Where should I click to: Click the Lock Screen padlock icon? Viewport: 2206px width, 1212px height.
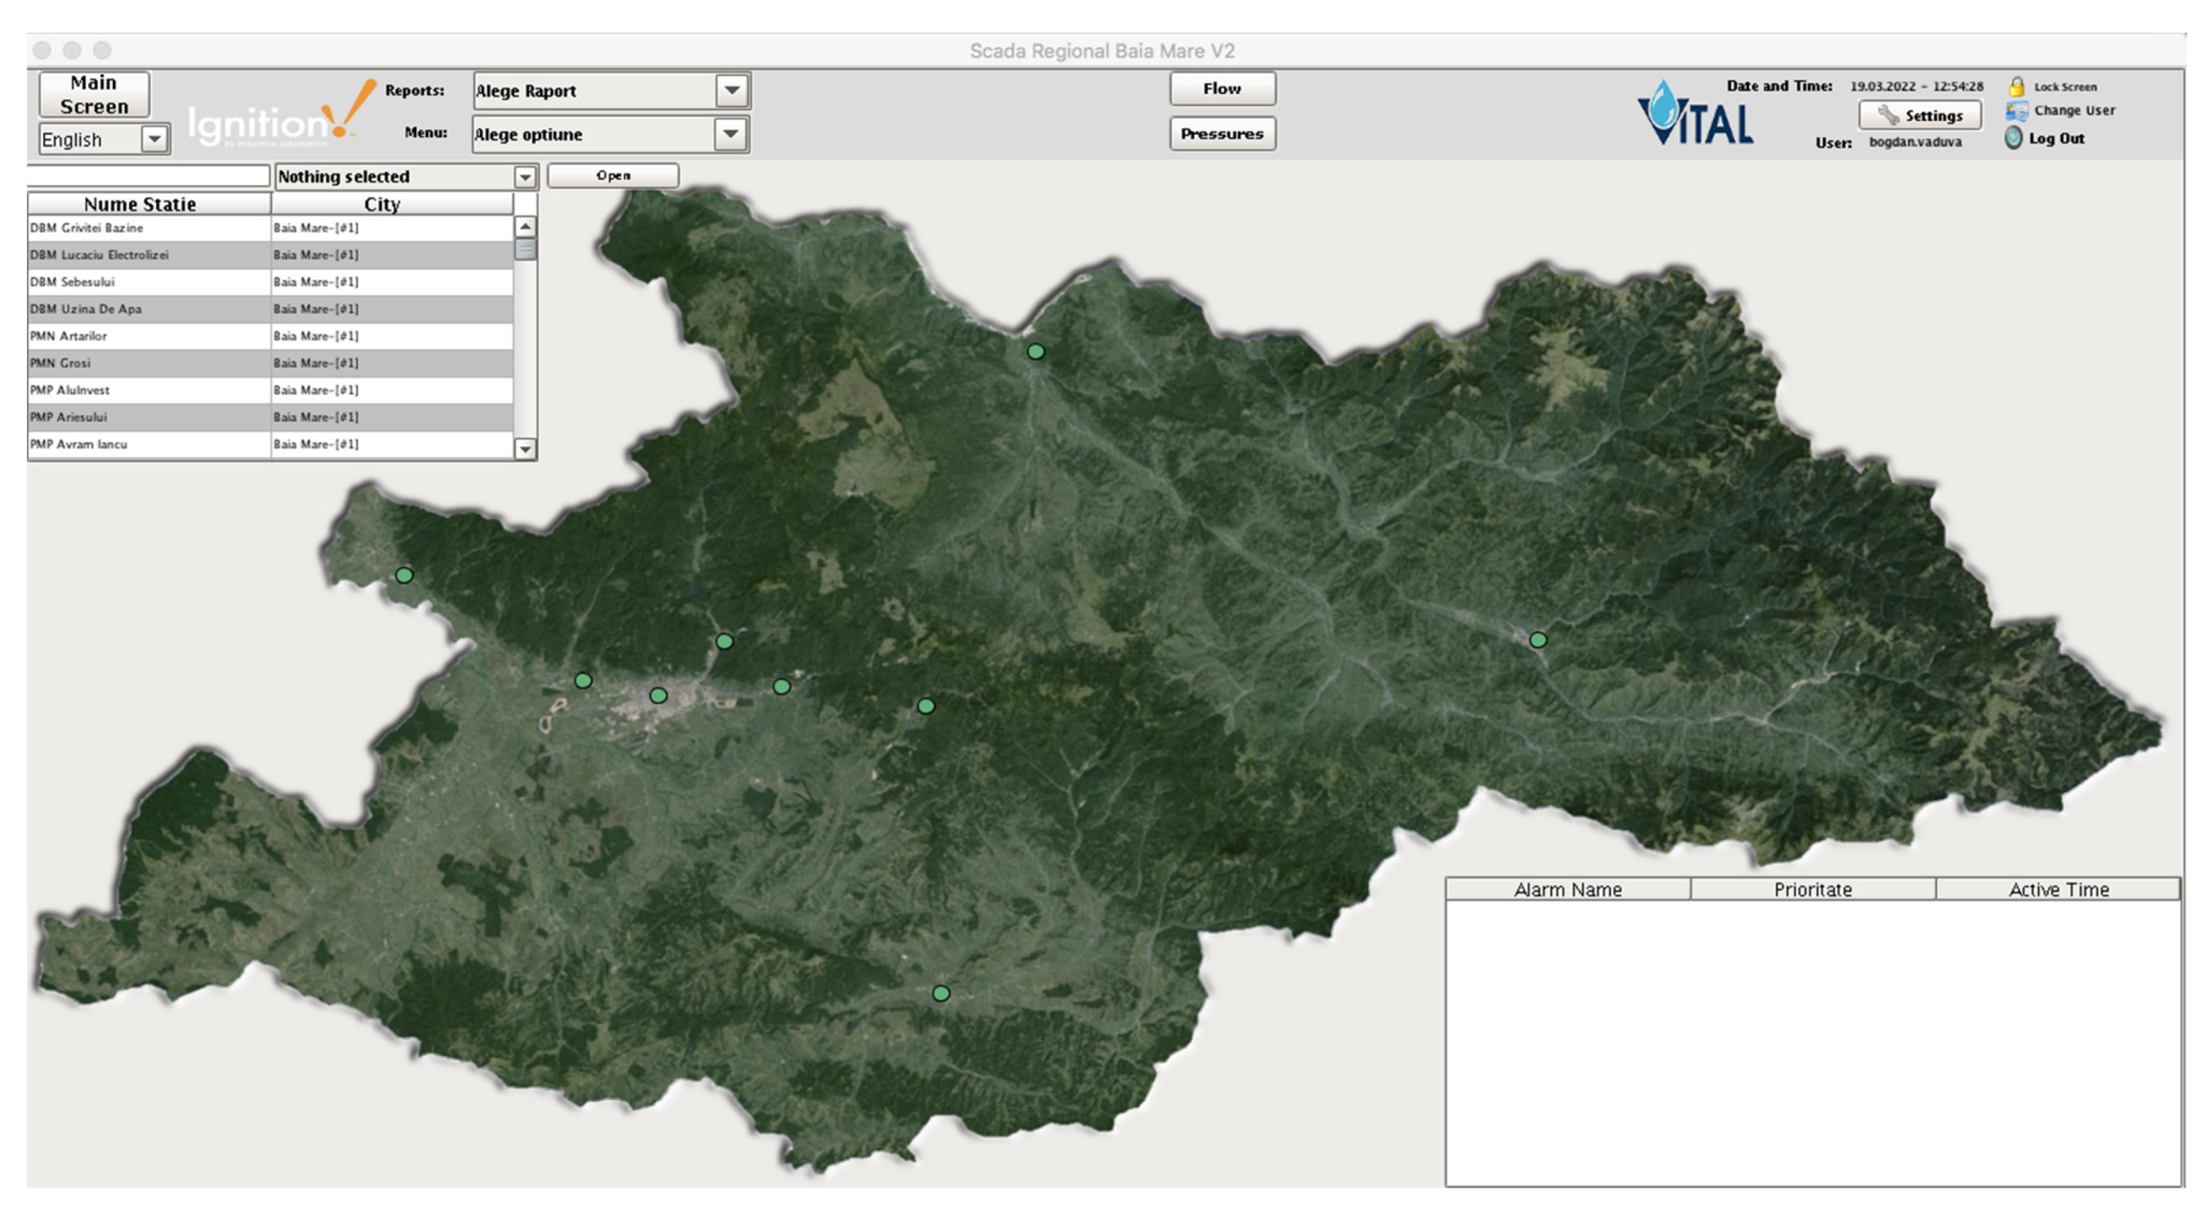point(2016,87)
